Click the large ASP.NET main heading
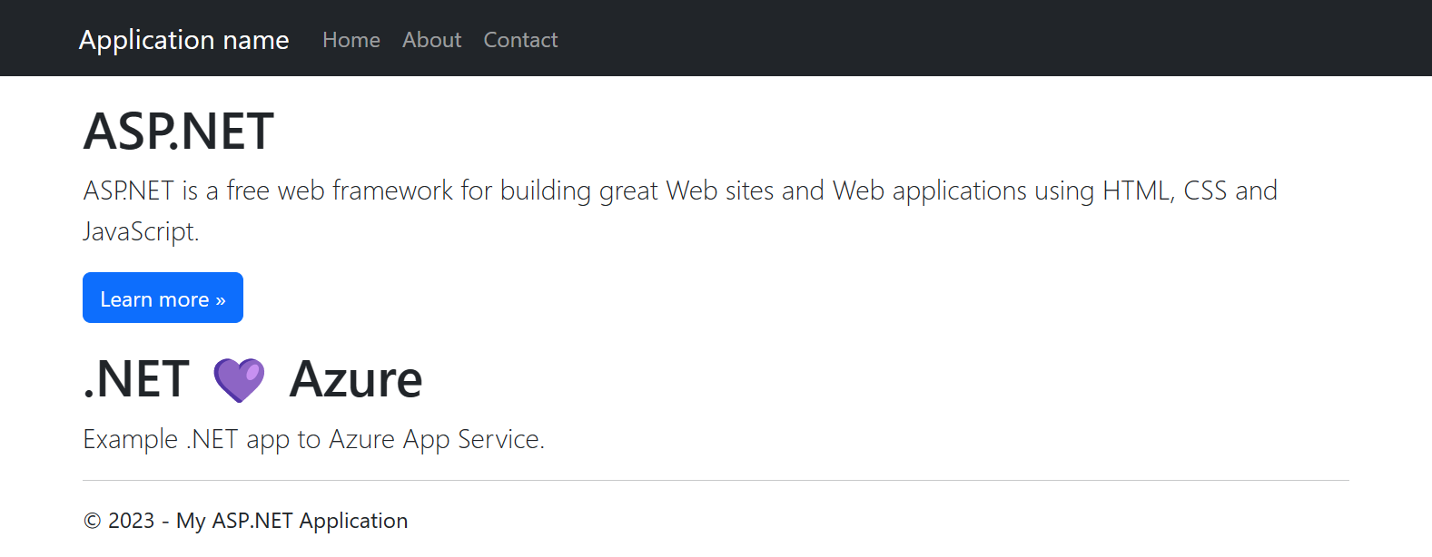The image size is (1432, 557). click(x=179, y=132)
